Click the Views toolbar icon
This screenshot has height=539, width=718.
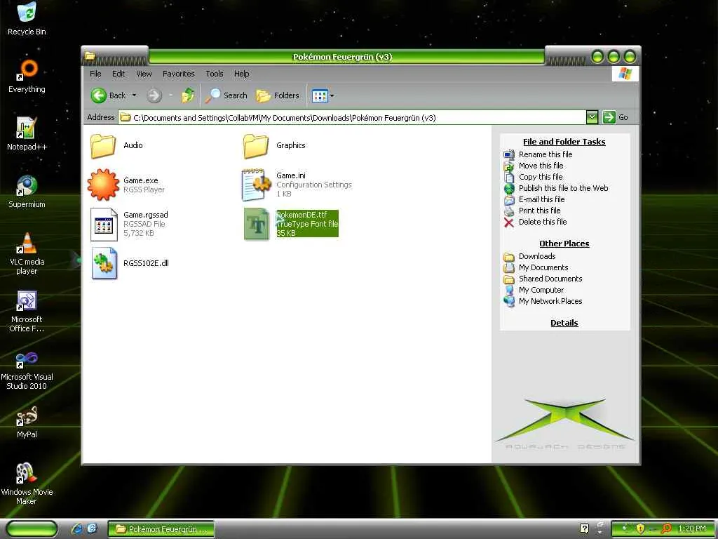coord(320,95)
